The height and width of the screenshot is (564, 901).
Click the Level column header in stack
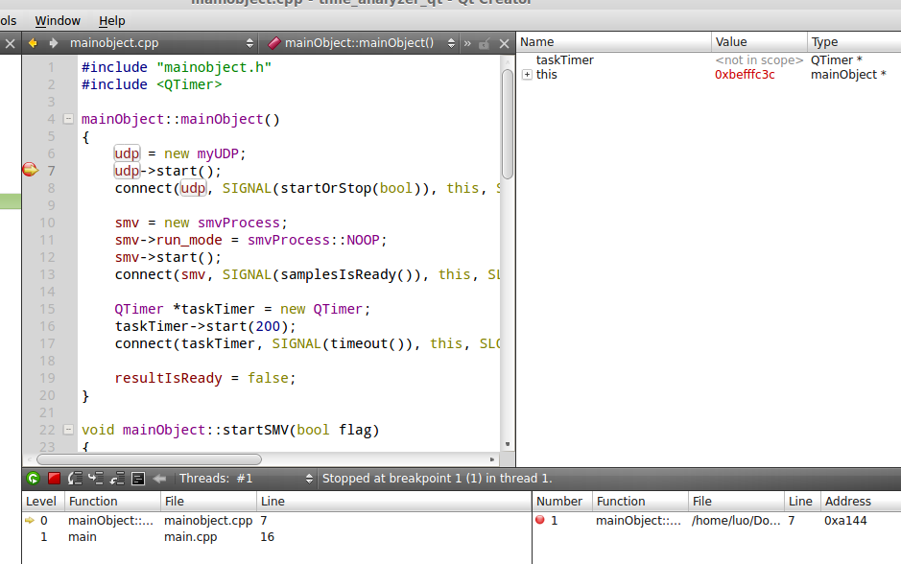click(x=43, y=502)
